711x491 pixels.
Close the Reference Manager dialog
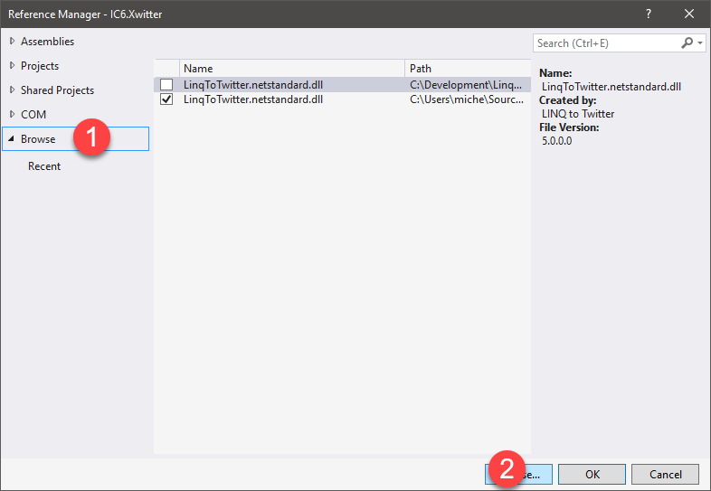click(x=689, y=14)
